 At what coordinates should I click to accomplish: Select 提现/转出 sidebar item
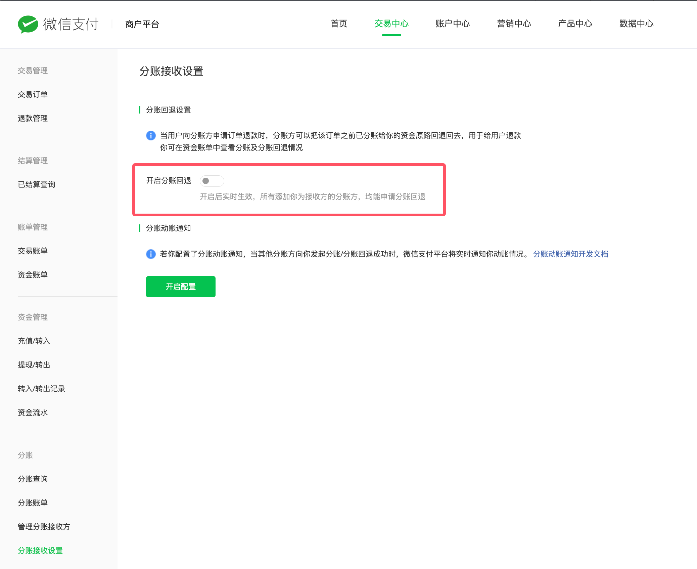coord(34,365)
